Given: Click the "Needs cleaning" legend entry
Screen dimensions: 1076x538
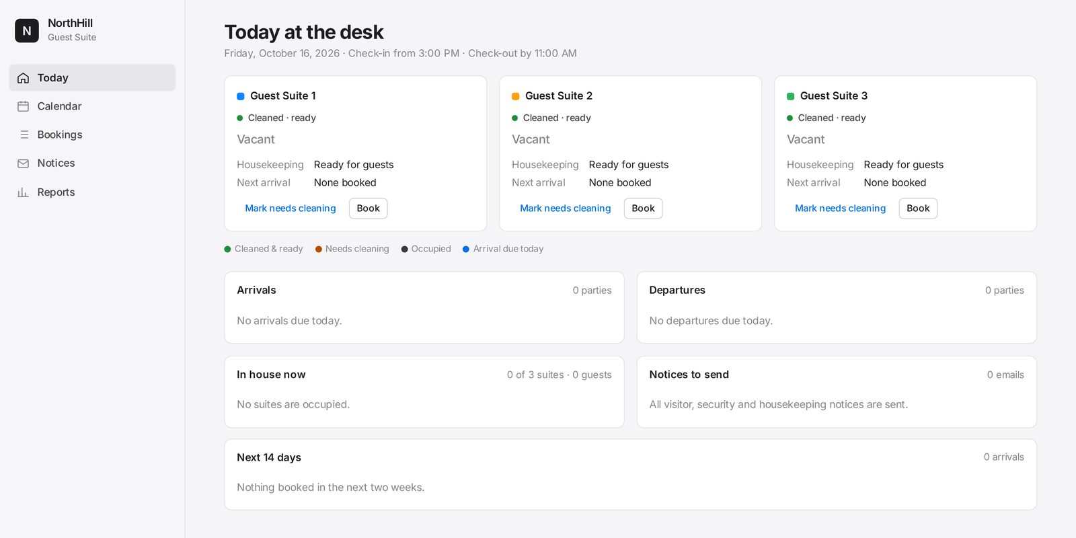Looking at the screenshot, I should click(352, 249).
